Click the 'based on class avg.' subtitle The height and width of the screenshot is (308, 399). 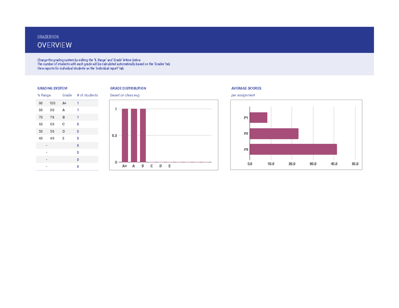click(125, 95)
